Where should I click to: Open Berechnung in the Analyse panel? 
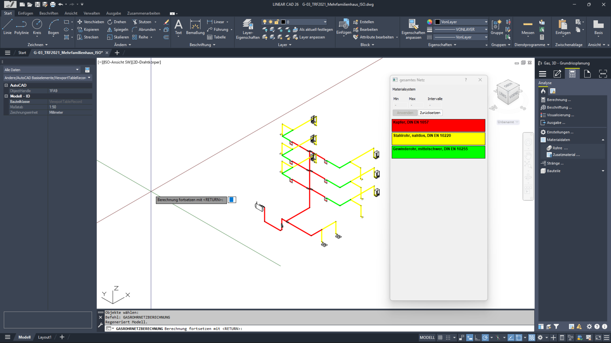[559, 100]
